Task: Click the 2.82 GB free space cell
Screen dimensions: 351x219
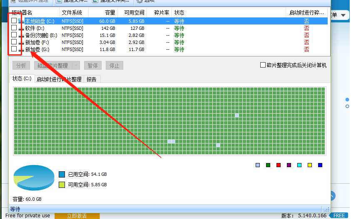Action: pyautogui.click(x=136, y=35)
